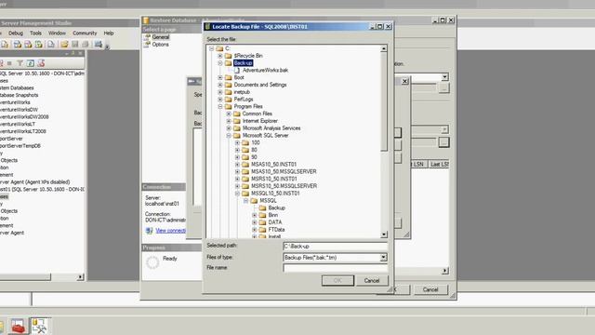Click the Internet Explorer folder icon
The image size is (595, 335).
(237, 121)
